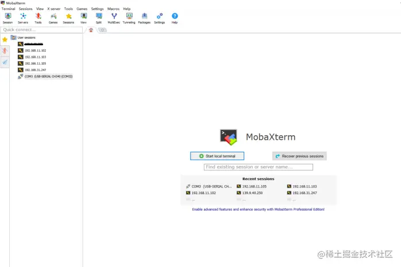The height and width of the screenshot is (267, 401).
Task: Open the Servers toolbar icon
Action: click(23, 18)
